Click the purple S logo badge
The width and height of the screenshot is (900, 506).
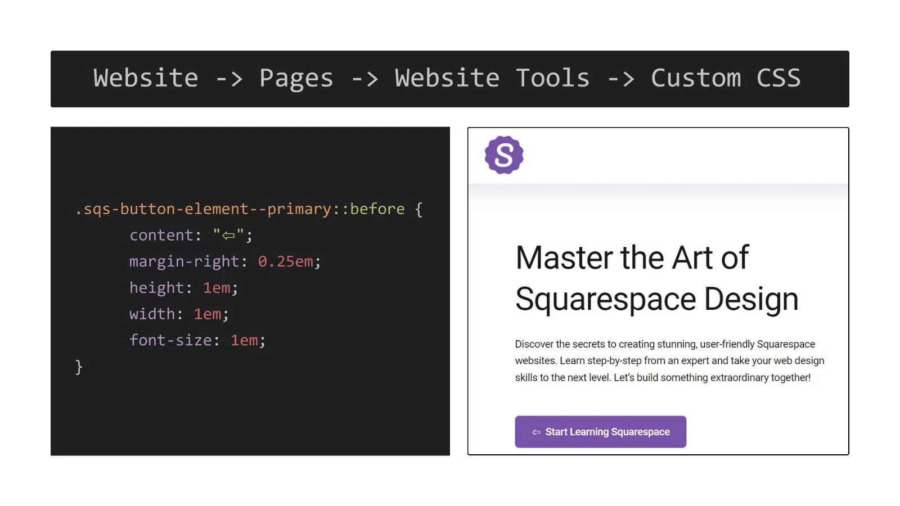(504, 155)
